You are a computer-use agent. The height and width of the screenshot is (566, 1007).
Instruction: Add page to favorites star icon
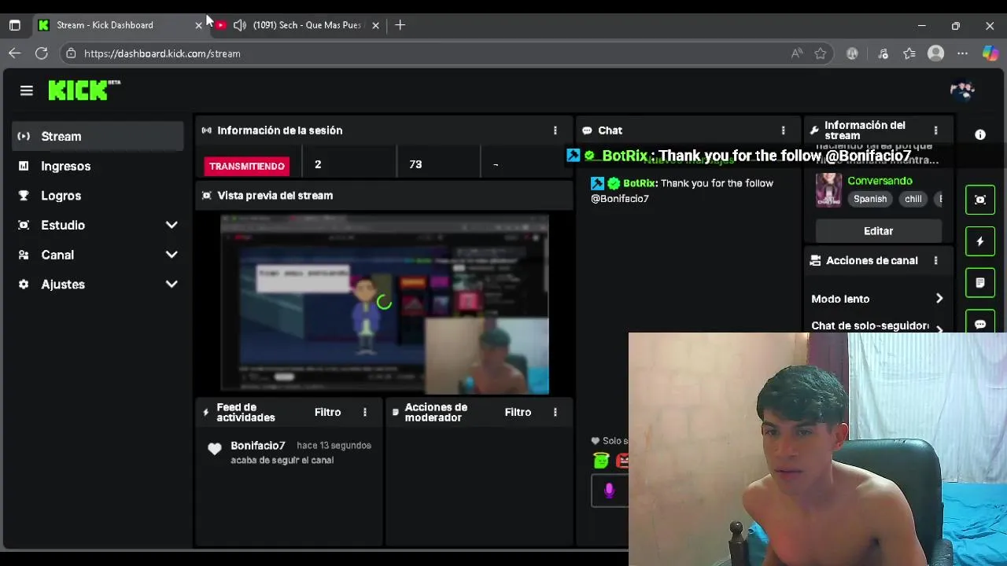[821, 53]
